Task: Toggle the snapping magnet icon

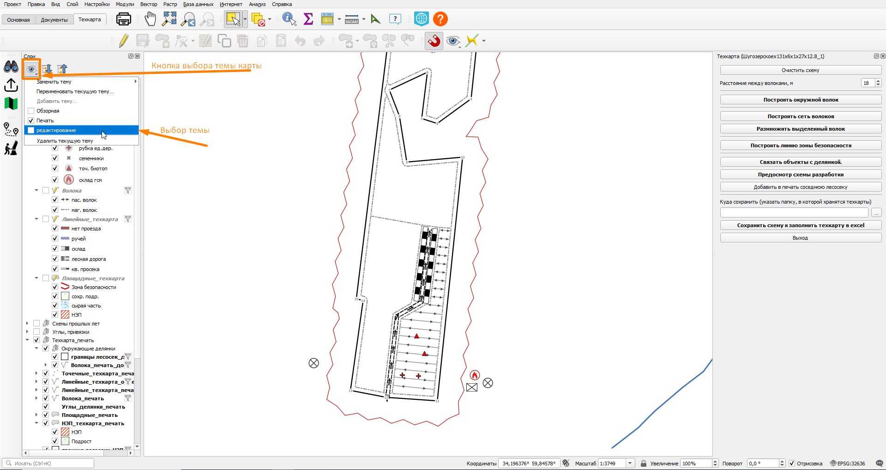Action: coord(434,41)
